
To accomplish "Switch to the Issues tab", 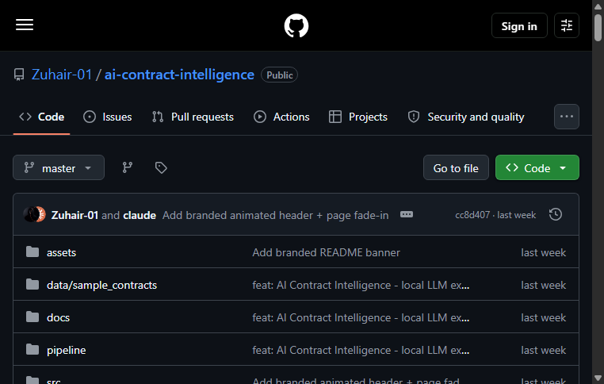I will point(108,117).
